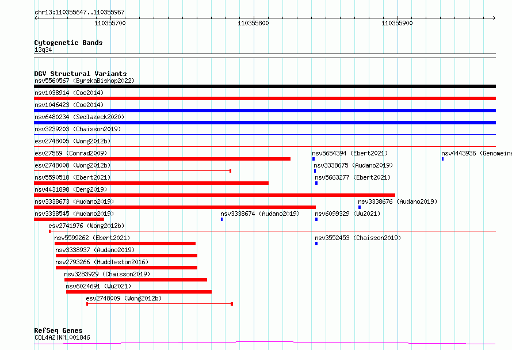
Task: Click nsv3283929 (Chaisson2019) label
Action: tap(107, 274)
